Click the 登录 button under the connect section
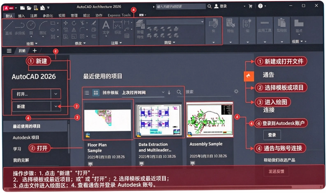326x193 pixels. click(272, 135)
